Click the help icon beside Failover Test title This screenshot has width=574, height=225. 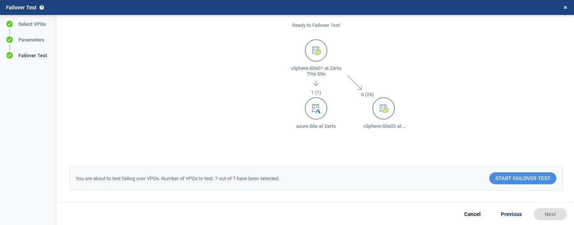[42, 7]
